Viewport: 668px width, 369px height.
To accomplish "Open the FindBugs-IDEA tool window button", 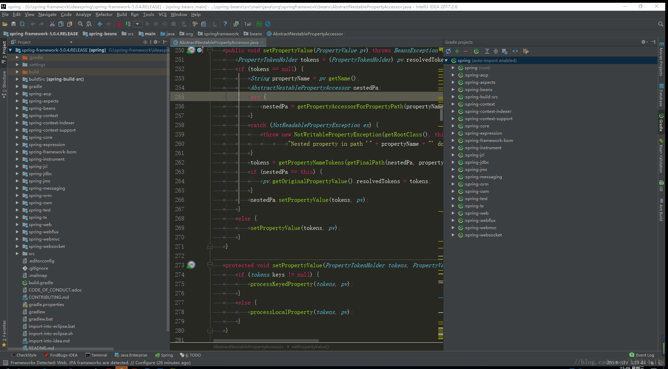I will pos(61,355).
